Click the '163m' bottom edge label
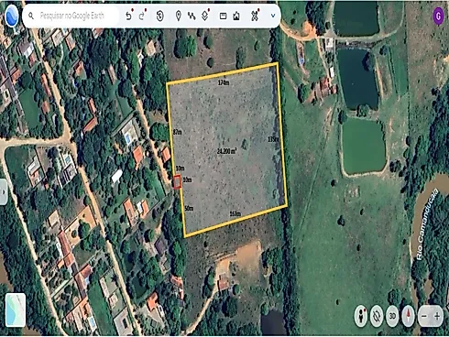The image size is (449, 337). 235,213
